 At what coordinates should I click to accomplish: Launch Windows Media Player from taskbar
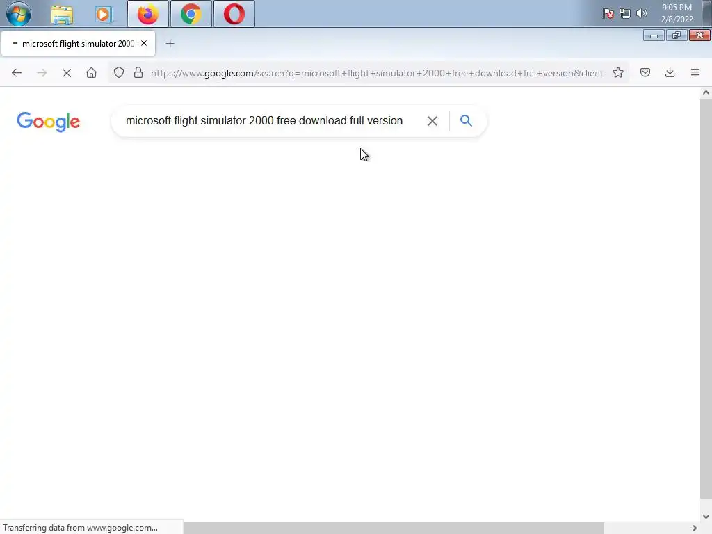click(104, 15)
